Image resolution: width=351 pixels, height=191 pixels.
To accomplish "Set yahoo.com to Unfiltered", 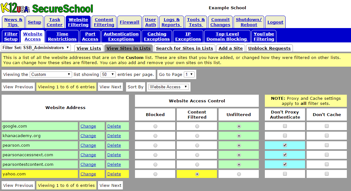I will (x=239, y=174).
